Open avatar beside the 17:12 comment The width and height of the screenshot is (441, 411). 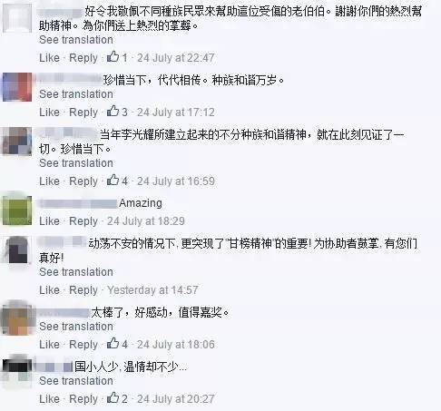click(x=17, y=87)
